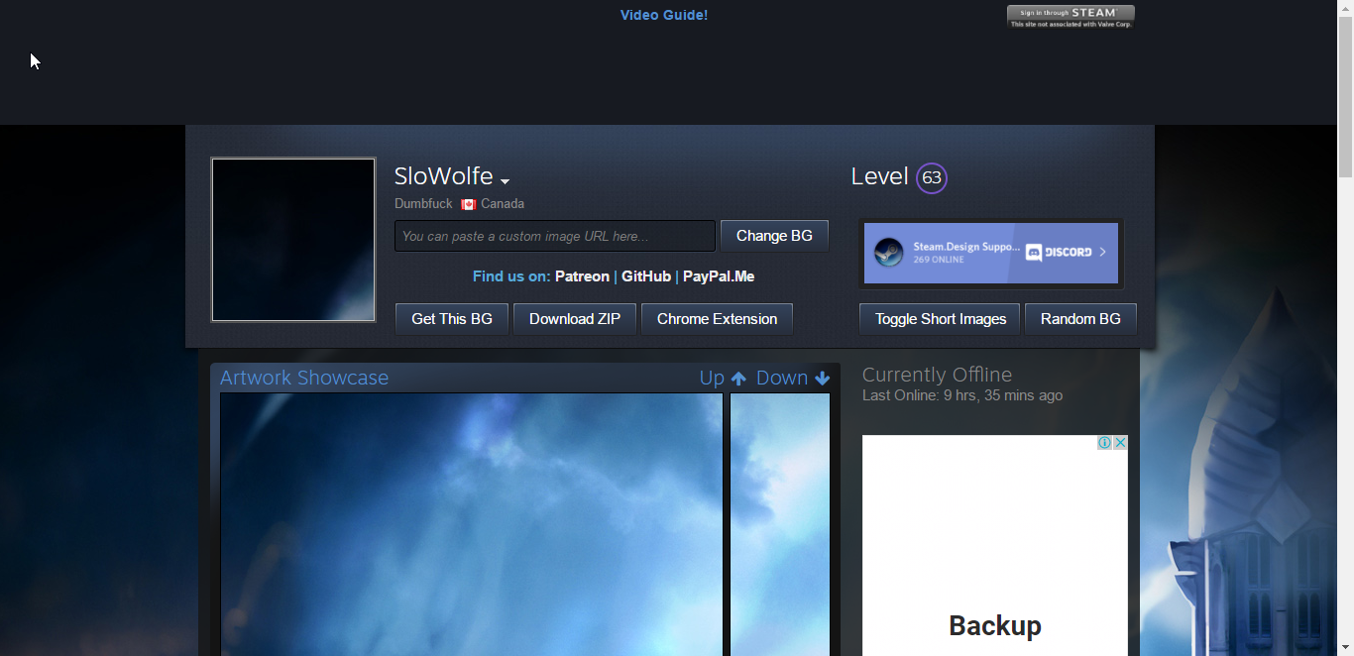
Task: Click the page scrollbar up arrow
Action: coord(1345,8)
